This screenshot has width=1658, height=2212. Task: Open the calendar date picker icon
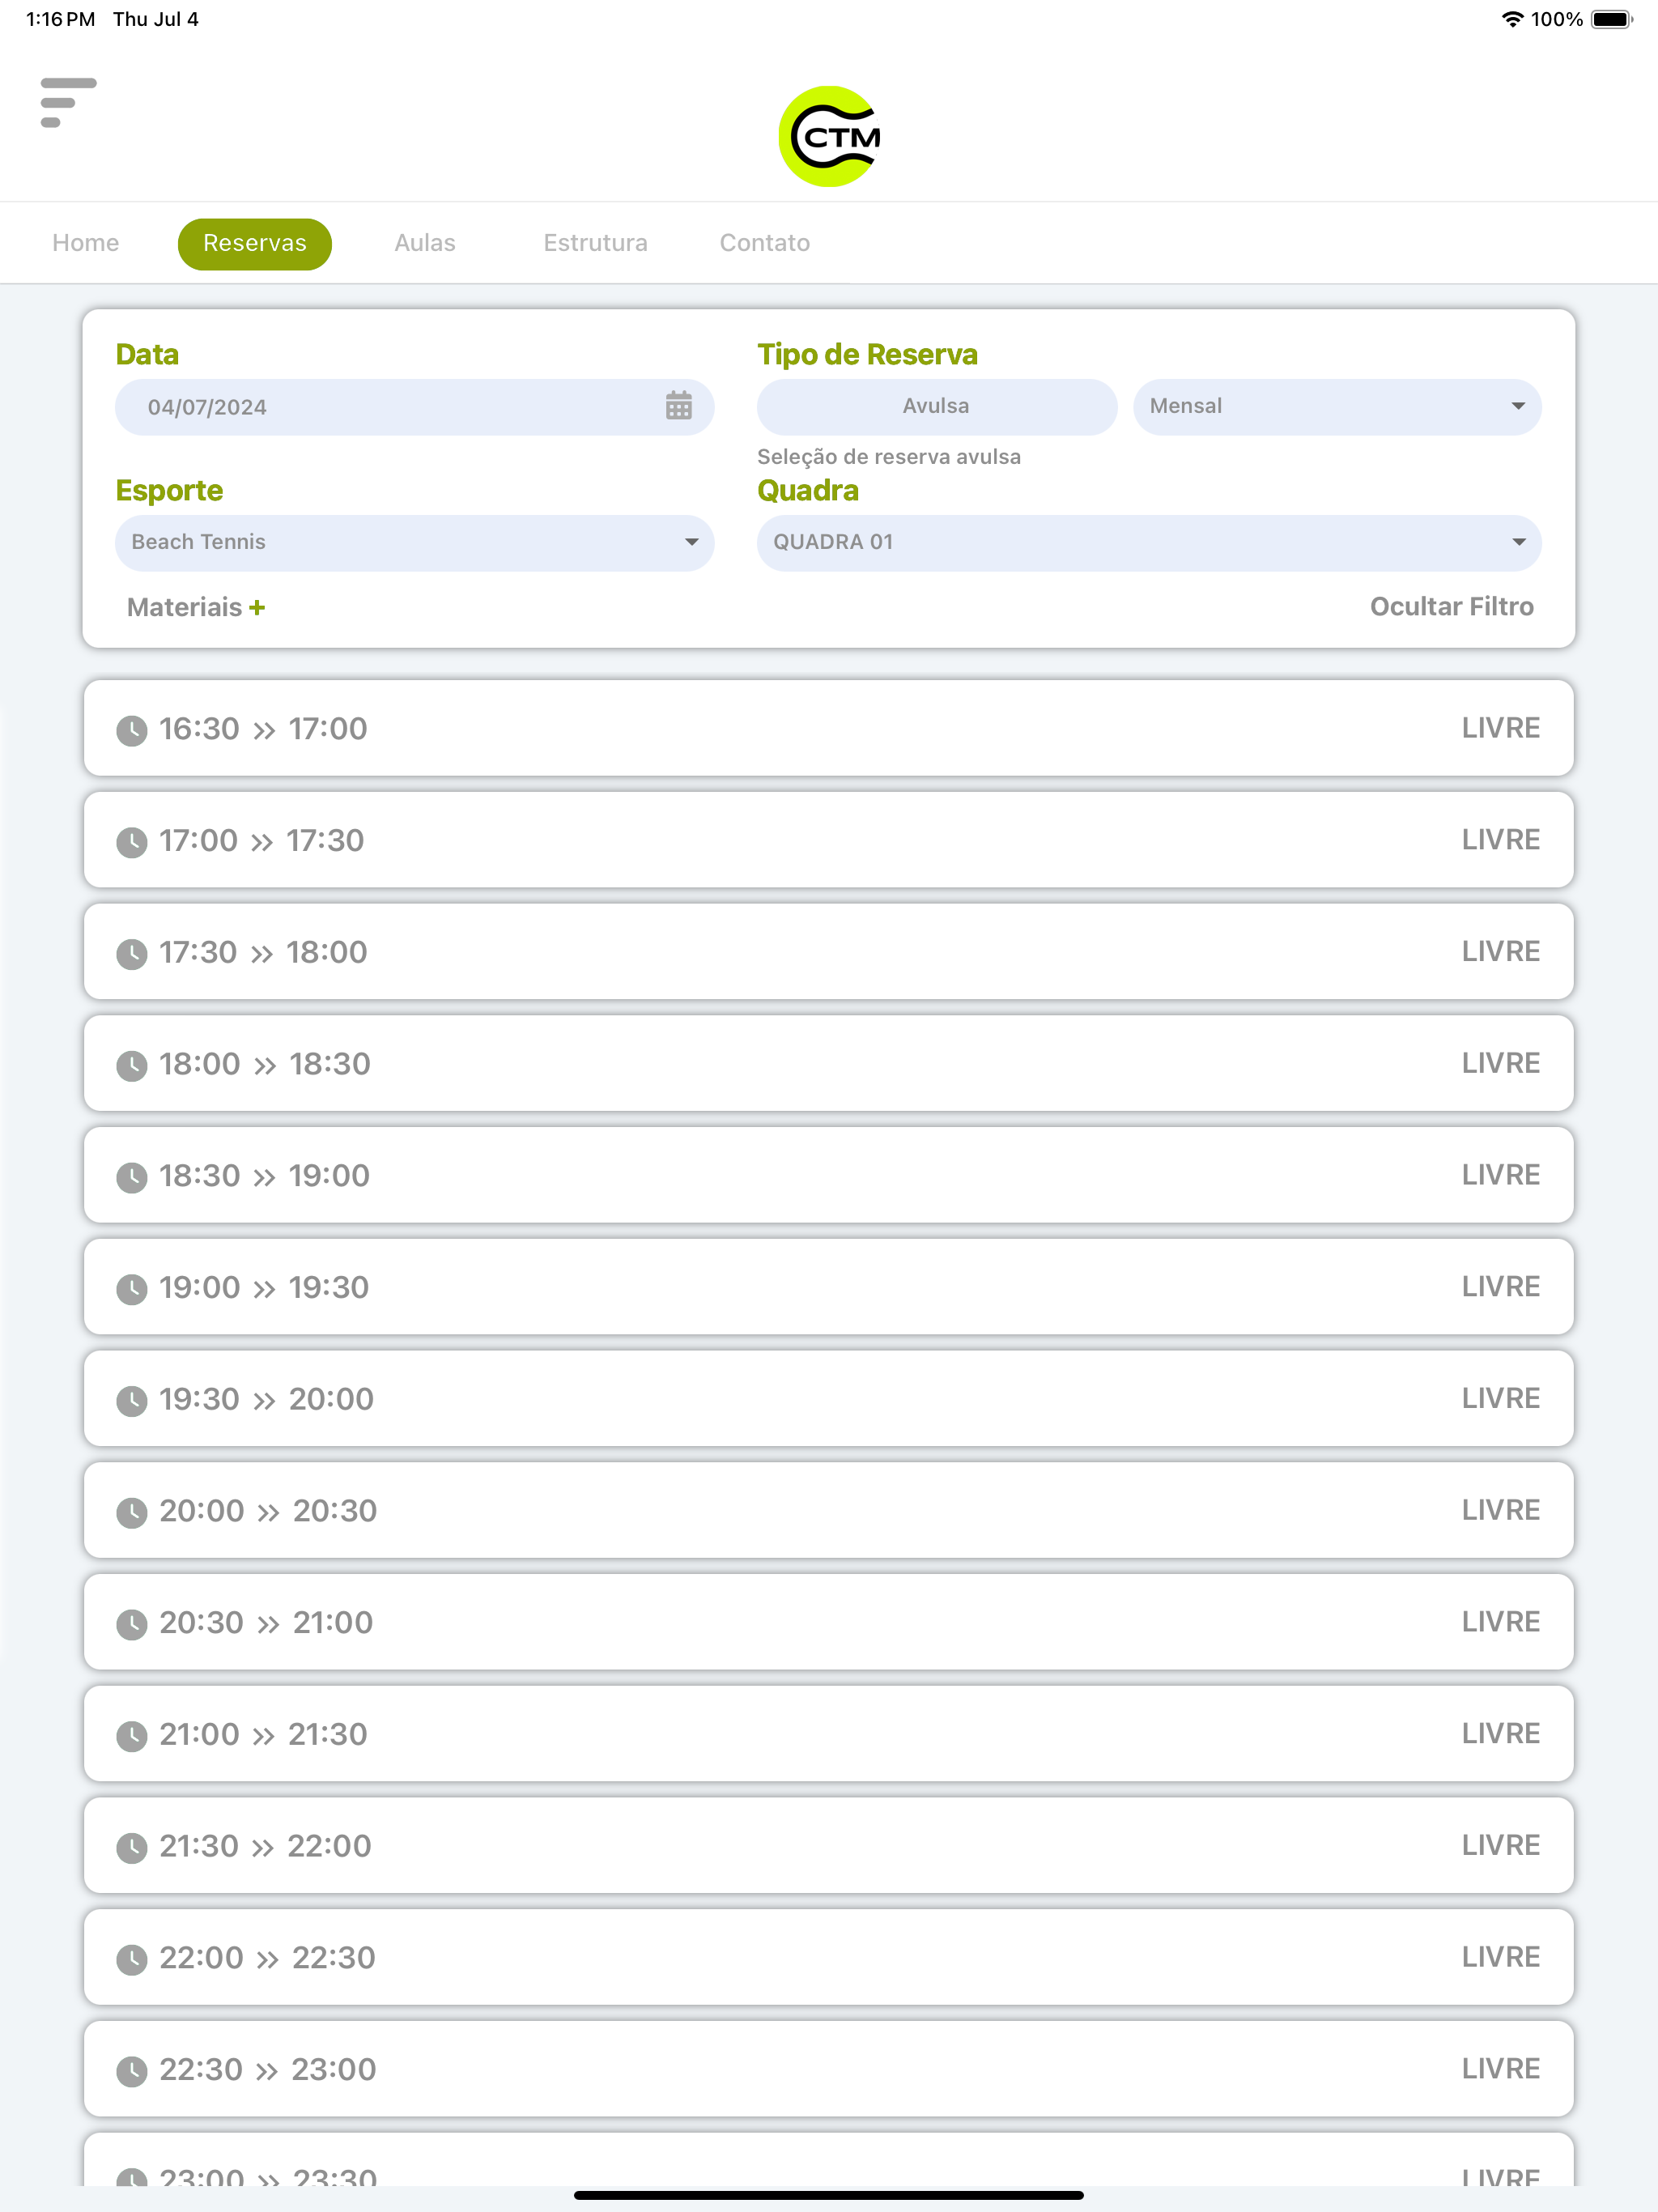coord(678,406)
